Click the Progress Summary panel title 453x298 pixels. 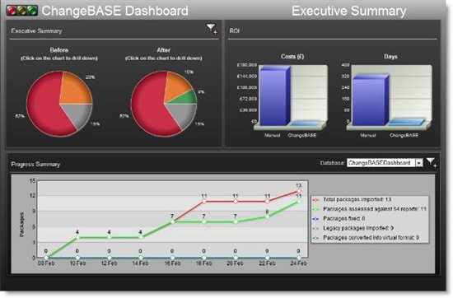(35, 164)
